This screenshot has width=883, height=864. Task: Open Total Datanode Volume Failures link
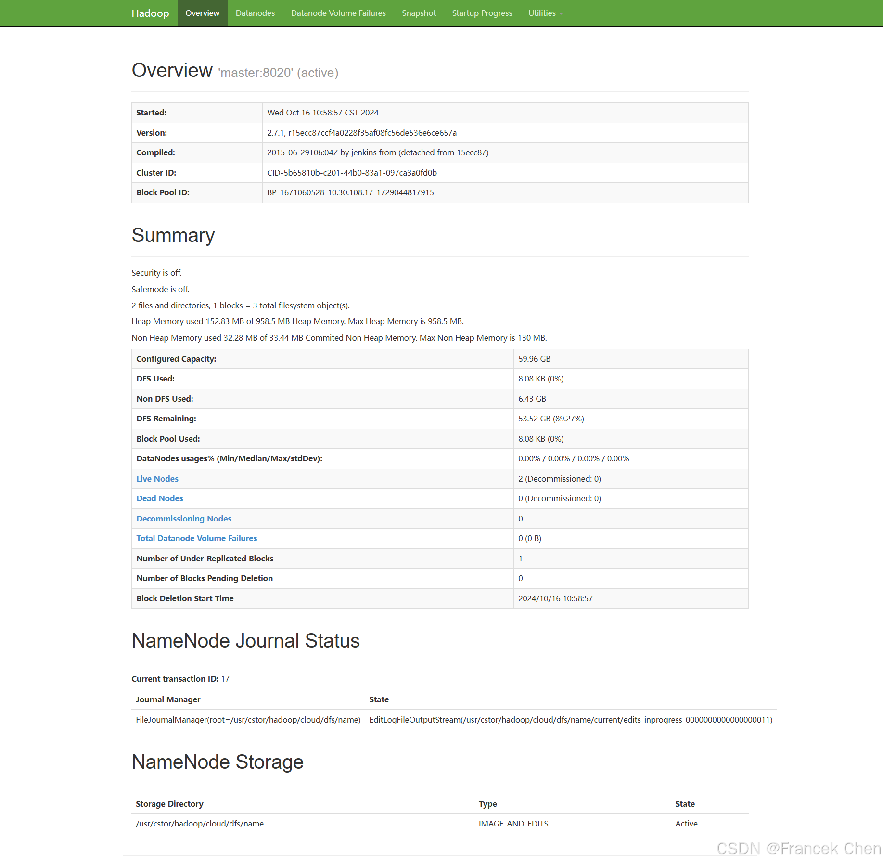(196, 538)
